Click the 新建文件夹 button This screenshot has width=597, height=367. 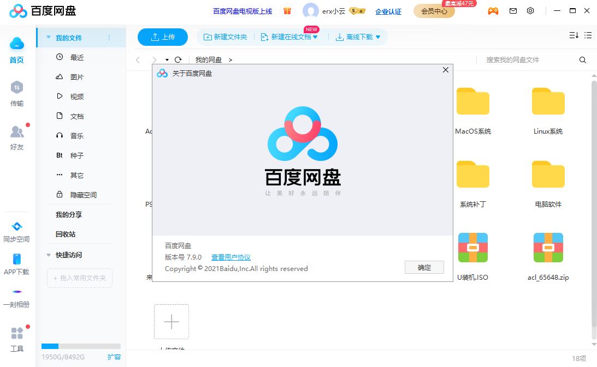226,37
